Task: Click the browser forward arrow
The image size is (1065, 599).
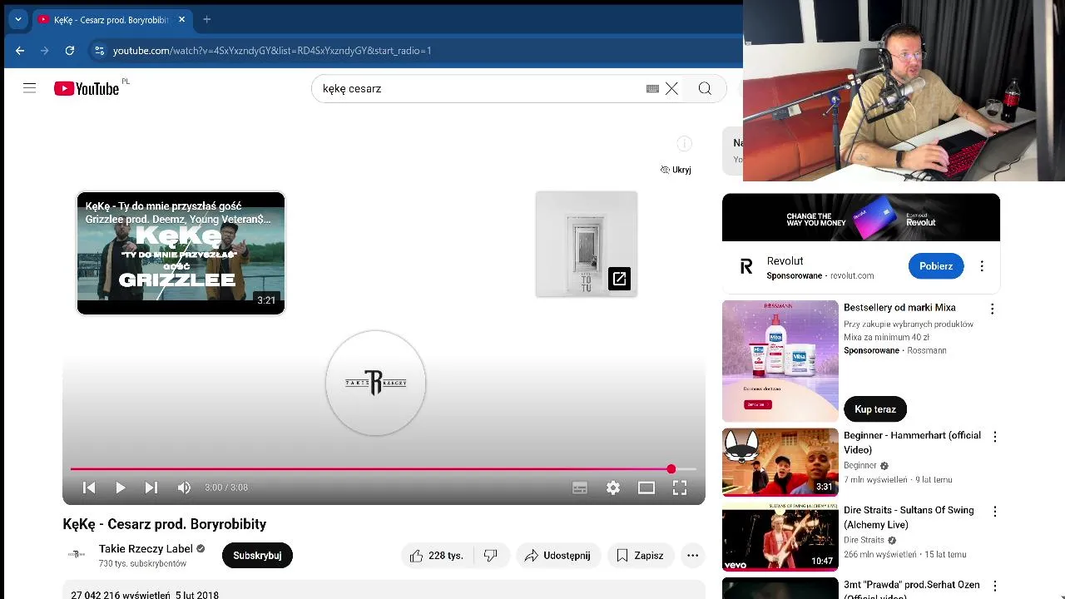Action: pyautogui.click(x=45, y=51)
